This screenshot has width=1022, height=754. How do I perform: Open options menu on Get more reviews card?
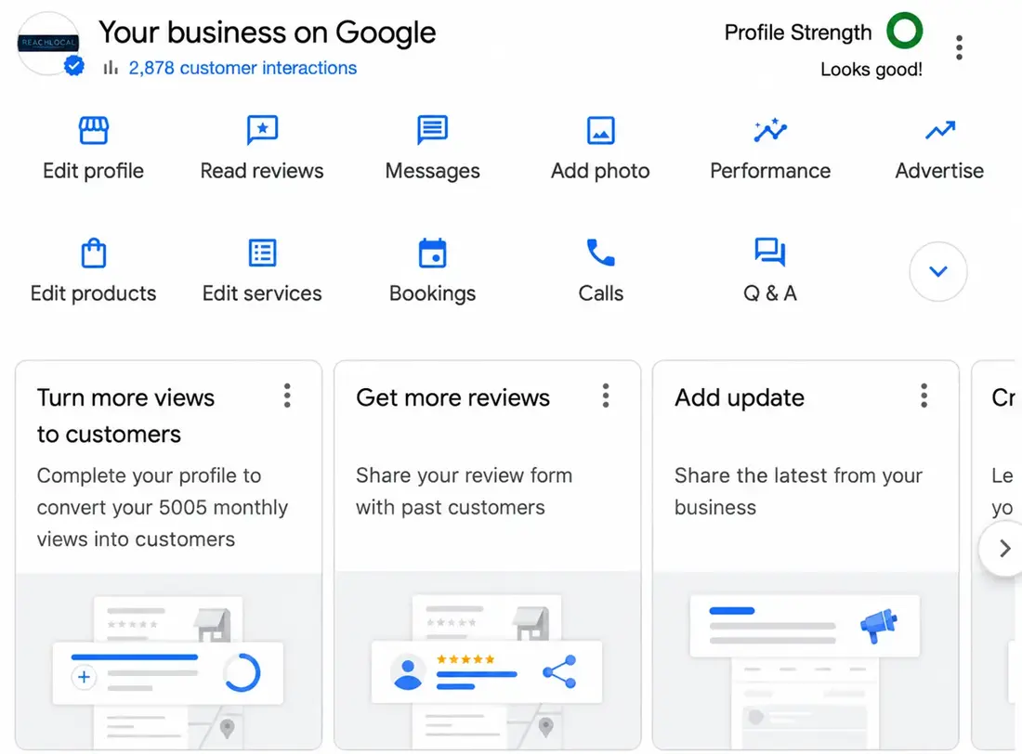606,396
